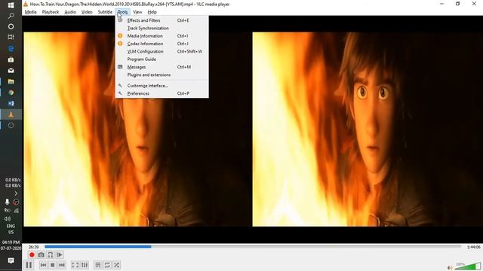
Task: Select VLM Configuration
Action: pyautogui.click(x=162, y=51)
